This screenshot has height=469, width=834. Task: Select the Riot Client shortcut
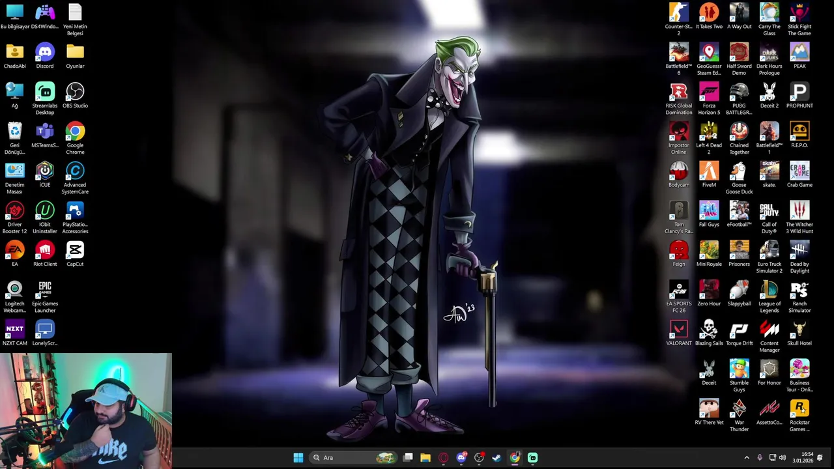45,254
